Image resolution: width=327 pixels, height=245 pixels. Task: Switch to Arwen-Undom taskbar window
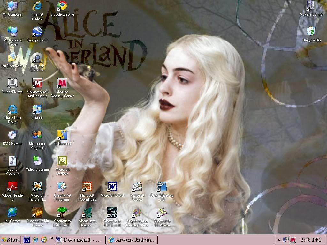point(132,240)
